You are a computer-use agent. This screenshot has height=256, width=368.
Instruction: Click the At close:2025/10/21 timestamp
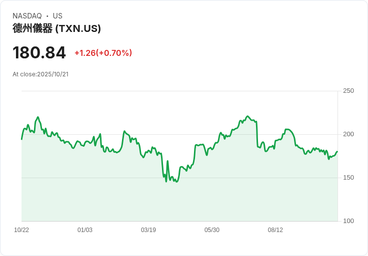click(40, 74)
